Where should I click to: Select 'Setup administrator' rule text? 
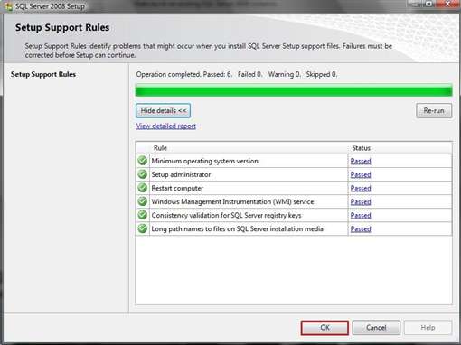[x=181, y=174]
